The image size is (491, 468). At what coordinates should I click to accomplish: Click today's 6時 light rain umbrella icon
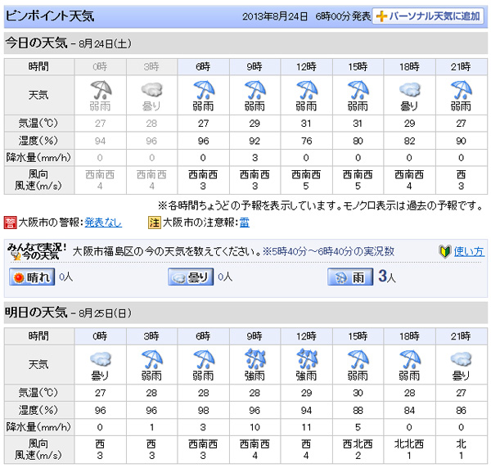[x=200, y=88]
